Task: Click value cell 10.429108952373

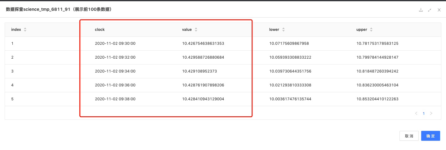Action: pyautogui.click(x=199, y=71)
